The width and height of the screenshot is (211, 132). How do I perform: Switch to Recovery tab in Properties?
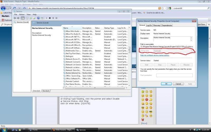pyautogui.click(x=157, y=25)
